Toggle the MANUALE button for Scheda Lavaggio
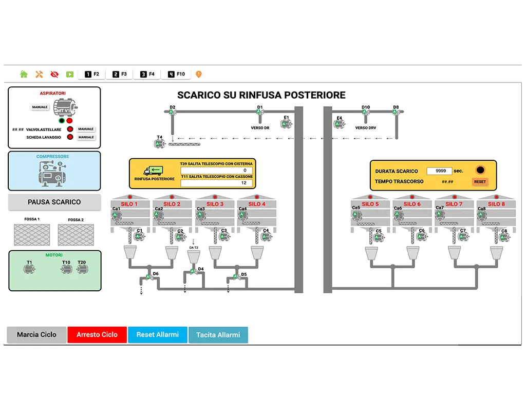 (86, 137)
